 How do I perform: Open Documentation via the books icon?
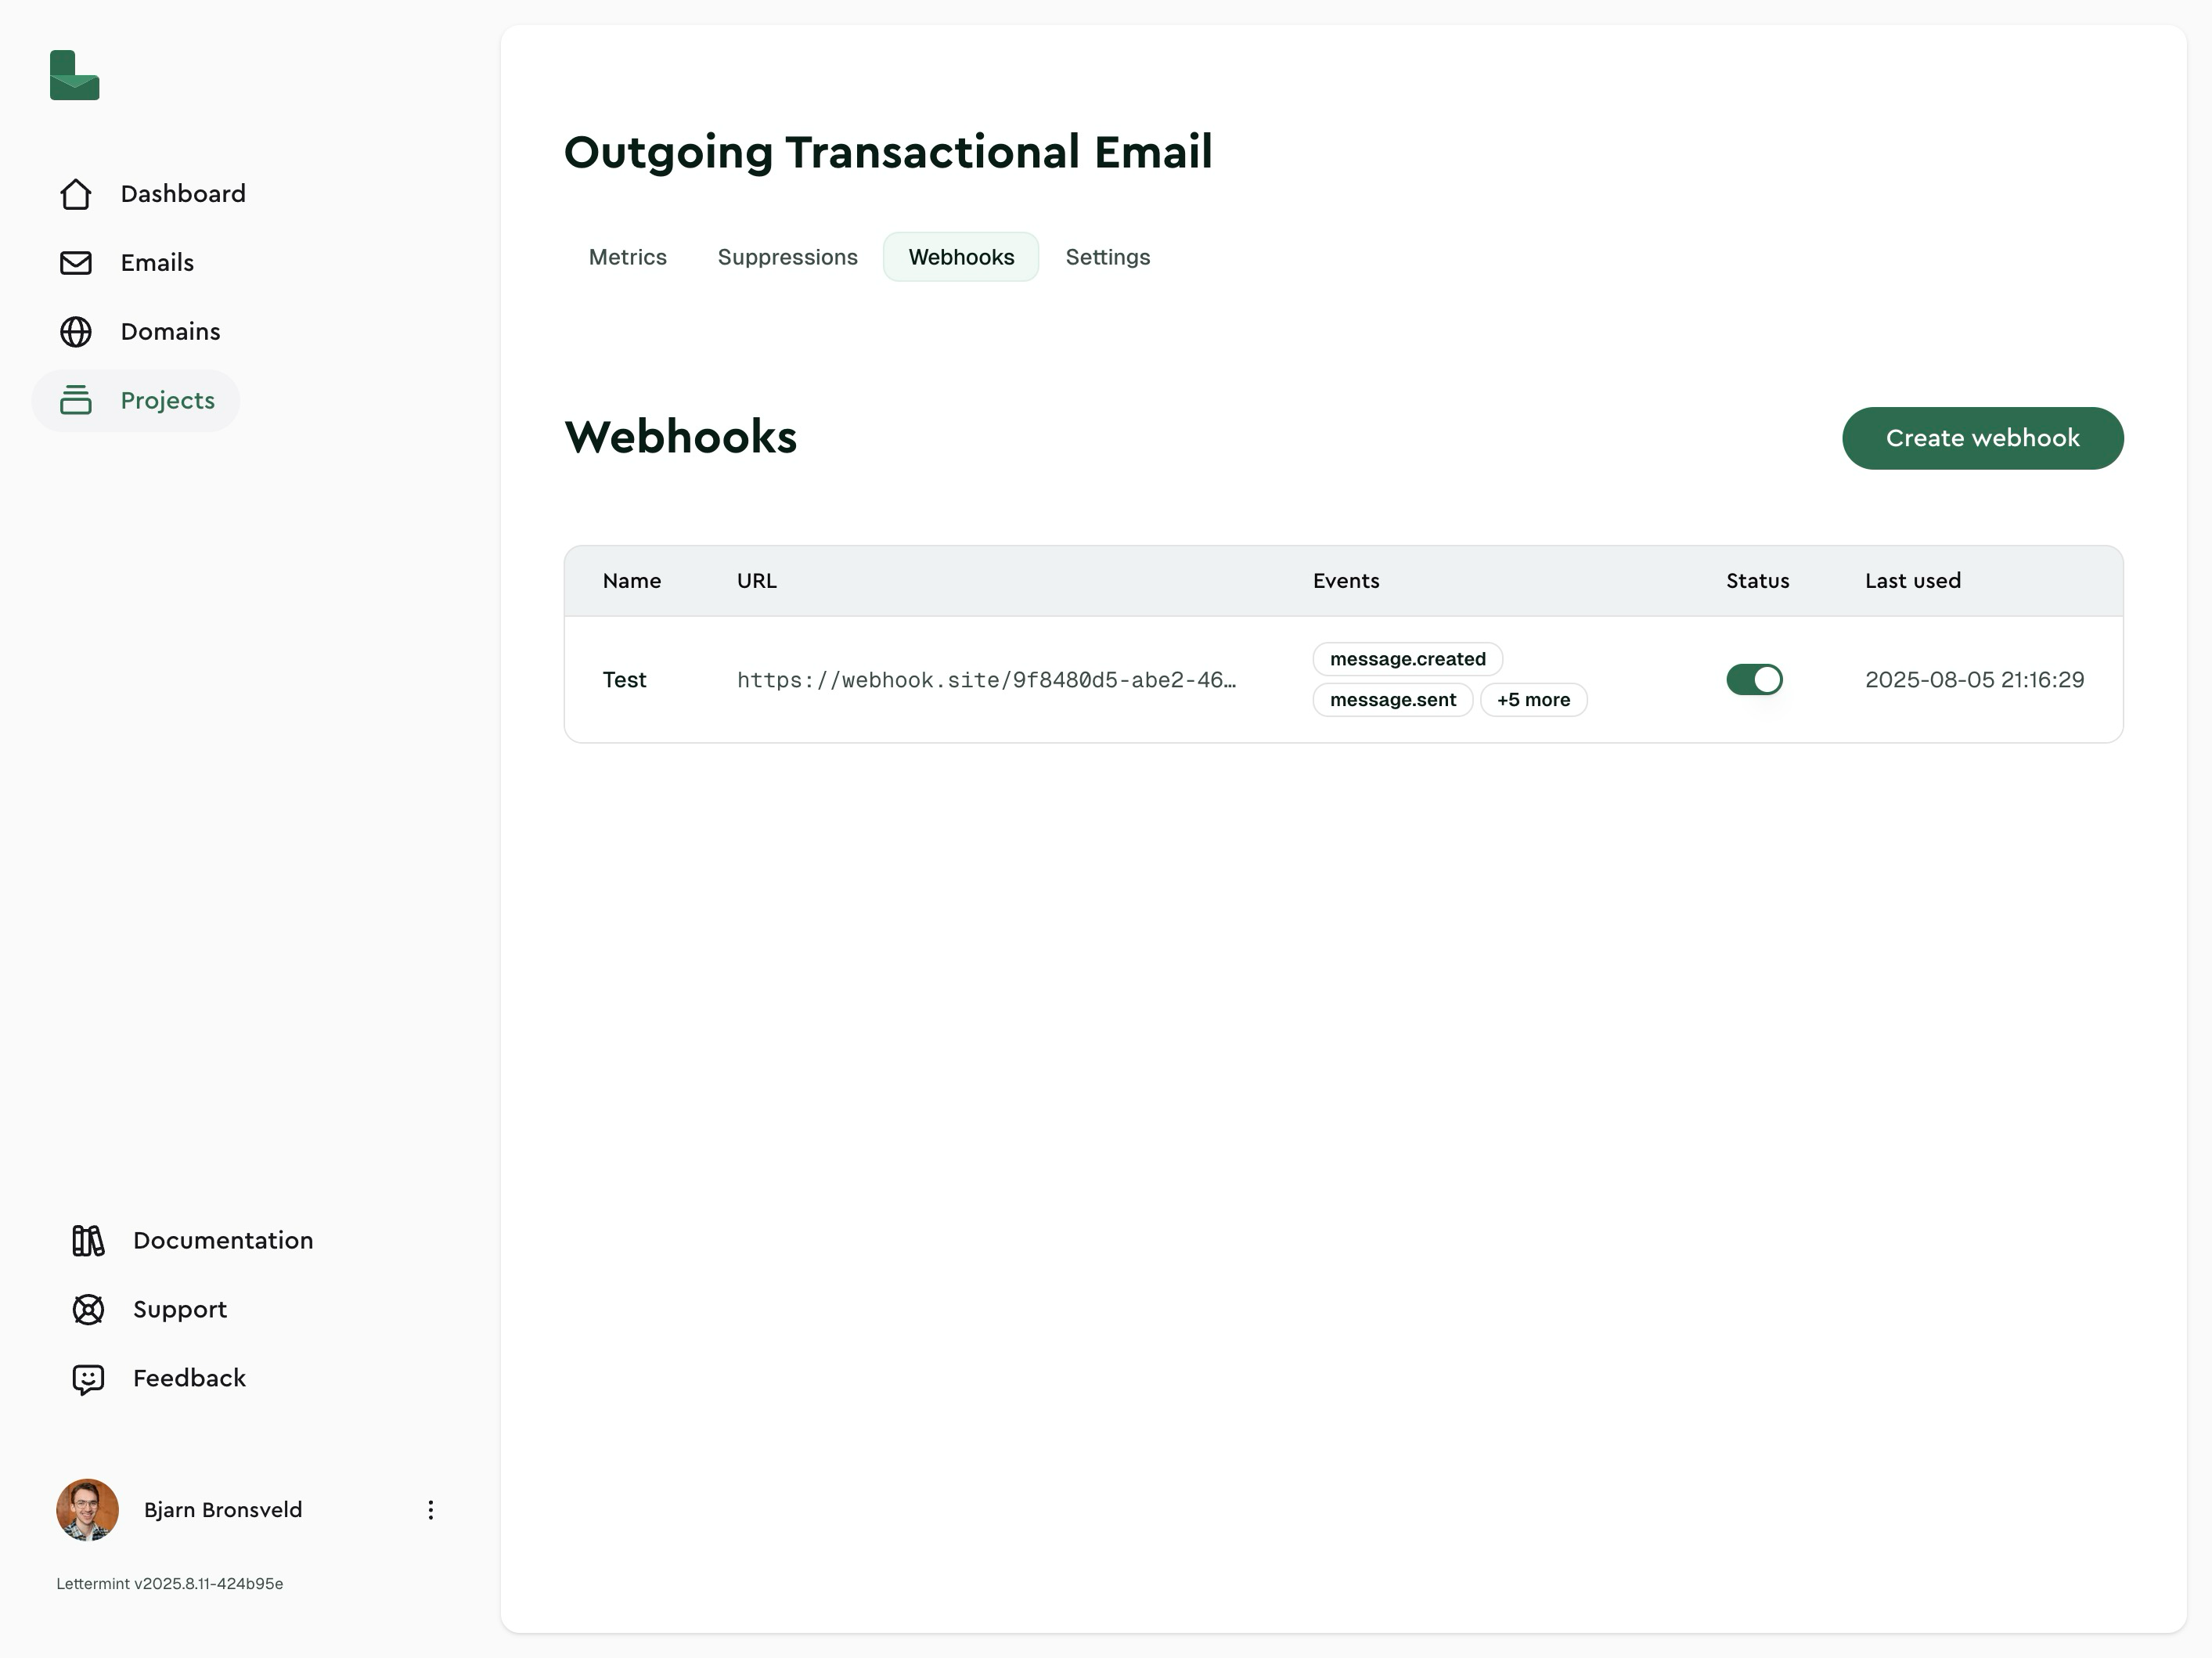point(88,1241)
